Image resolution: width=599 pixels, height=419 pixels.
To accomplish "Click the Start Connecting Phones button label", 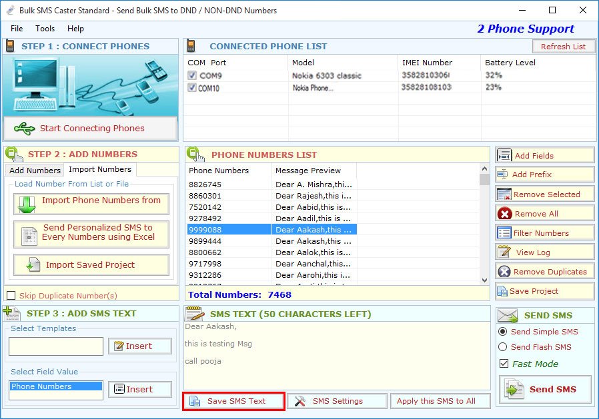I will pos(92,128).
